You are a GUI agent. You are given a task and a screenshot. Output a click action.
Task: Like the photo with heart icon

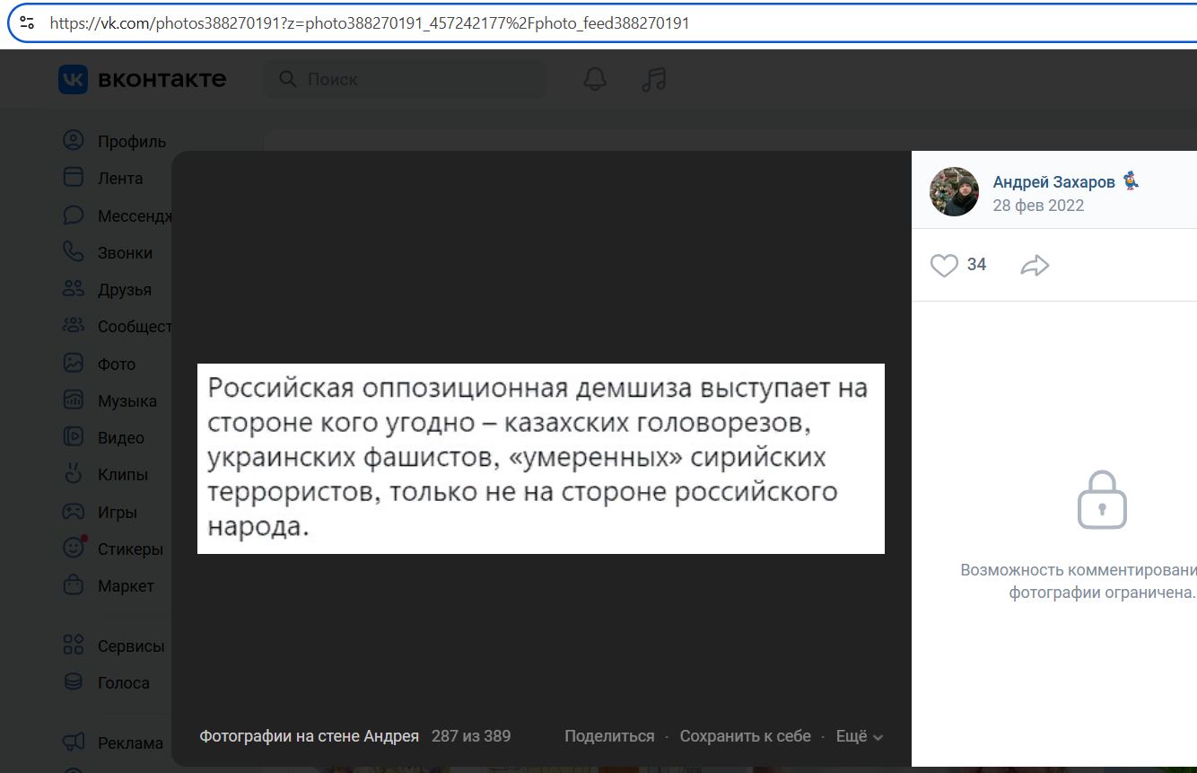(944, 265)
